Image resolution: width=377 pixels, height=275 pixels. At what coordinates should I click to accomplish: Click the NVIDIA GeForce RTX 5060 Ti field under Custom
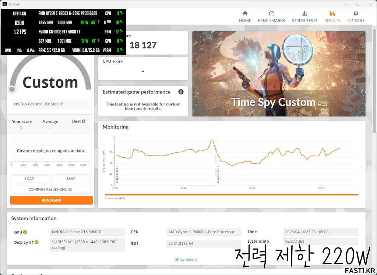point(50,104)
